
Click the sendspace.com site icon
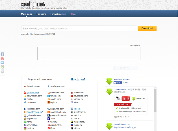coord(49,86)
